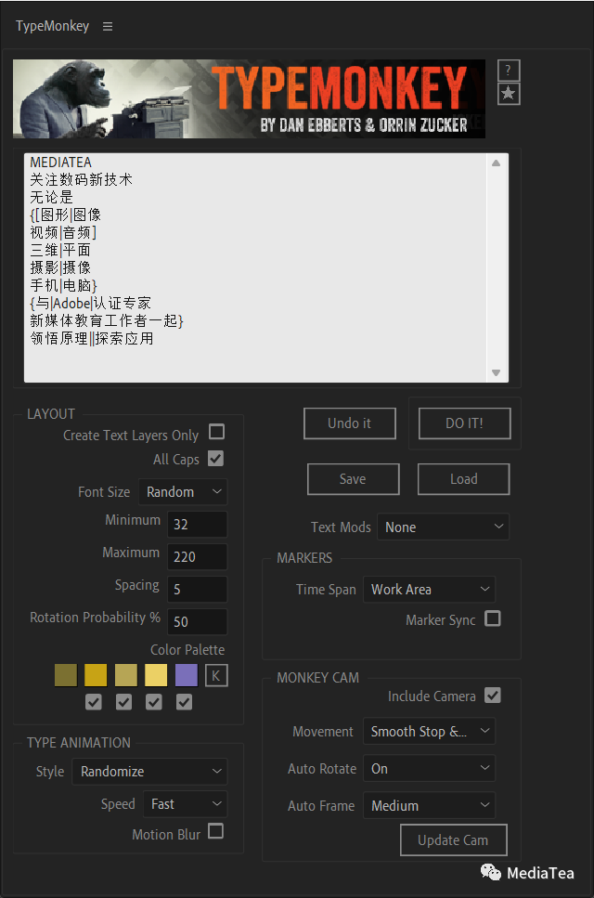Uncheck the Include Camera checkbox

coord(493,696)
